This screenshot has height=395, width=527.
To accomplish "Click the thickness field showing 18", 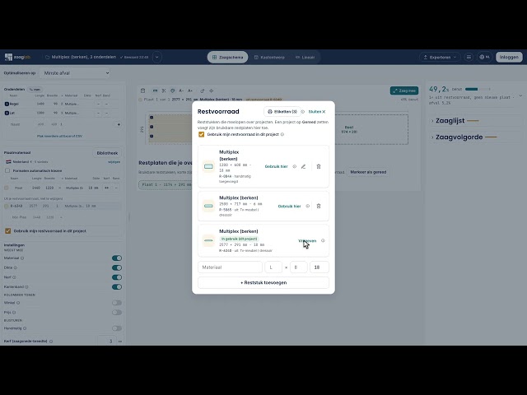I will click(319, 267).
